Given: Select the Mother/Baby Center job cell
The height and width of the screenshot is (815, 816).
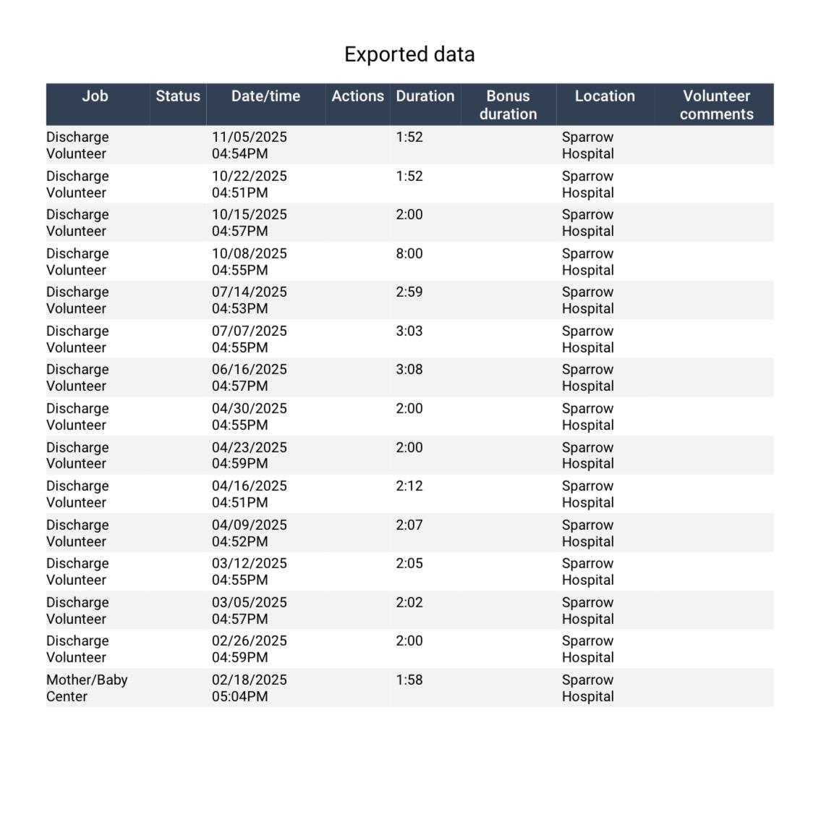Looking at the screenshot, I should point(87,688).
